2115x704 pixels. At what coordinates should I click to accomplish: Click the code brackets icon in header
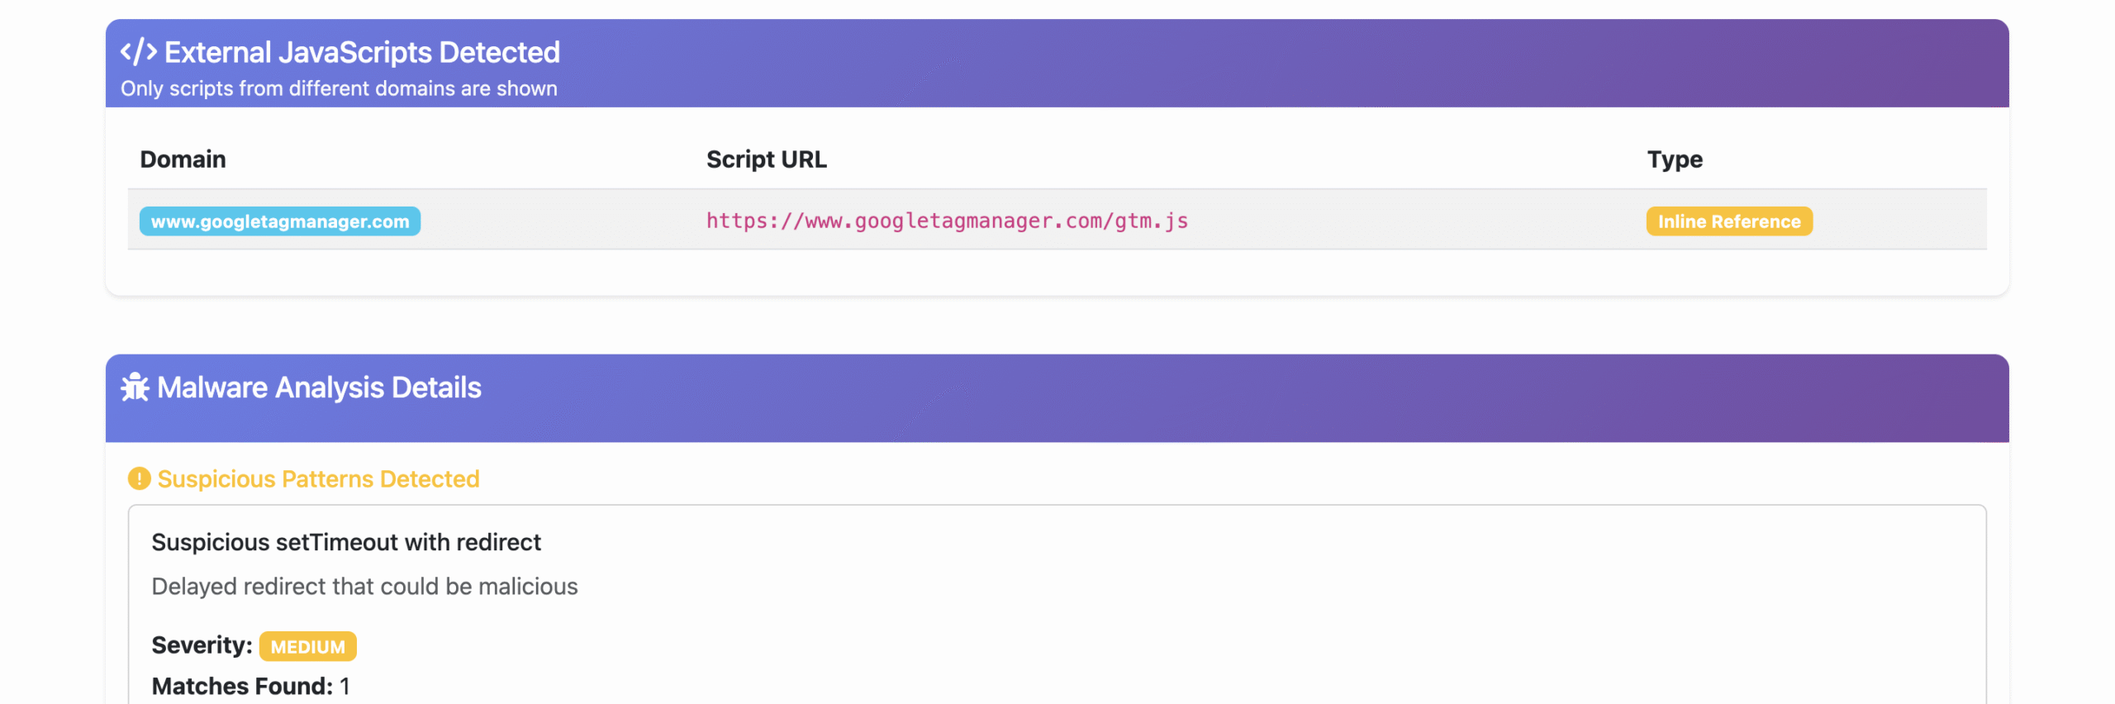click(x=138, y=52)
